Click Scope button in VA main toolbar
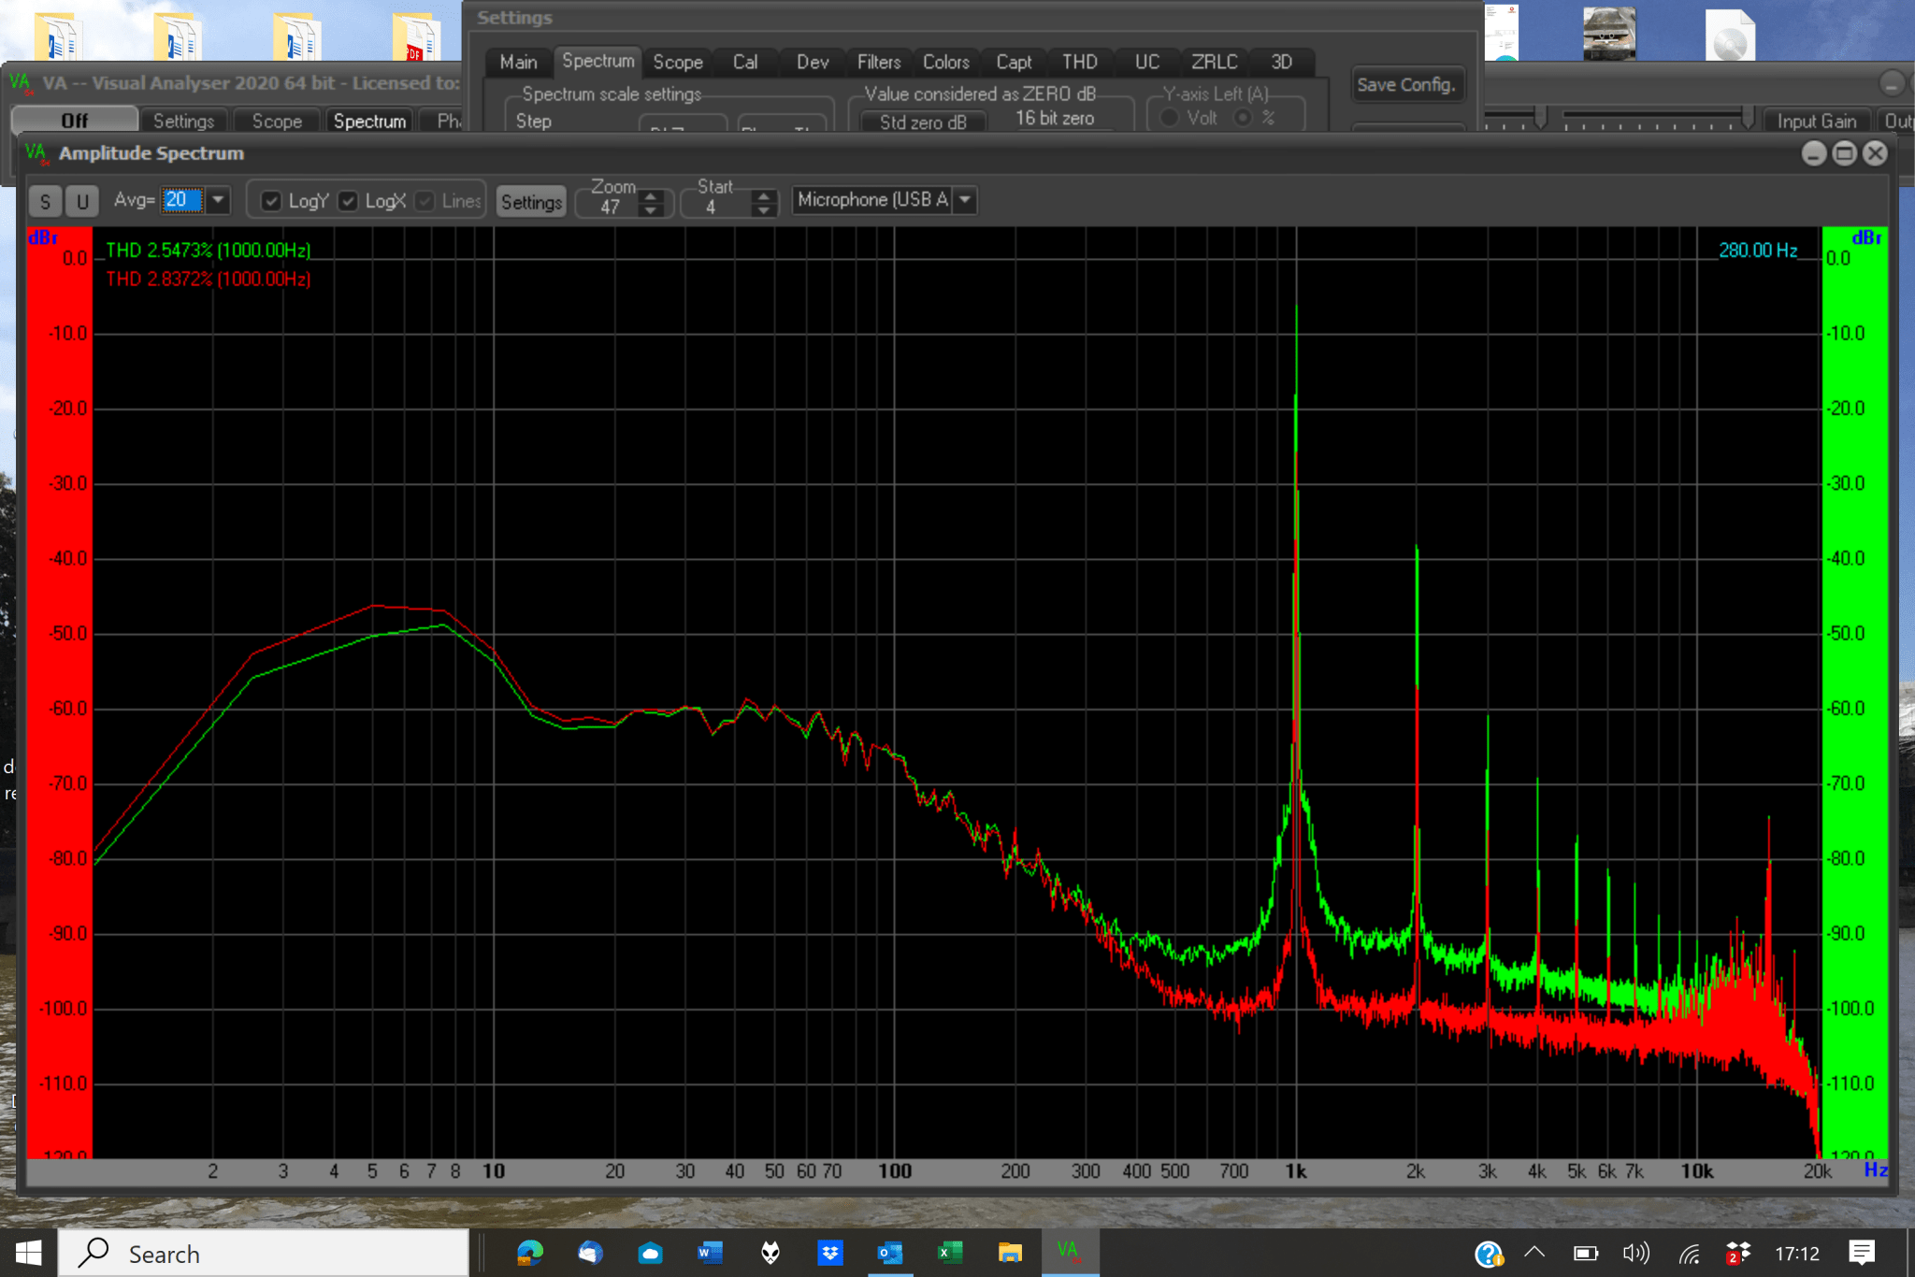 coord(277,122)
